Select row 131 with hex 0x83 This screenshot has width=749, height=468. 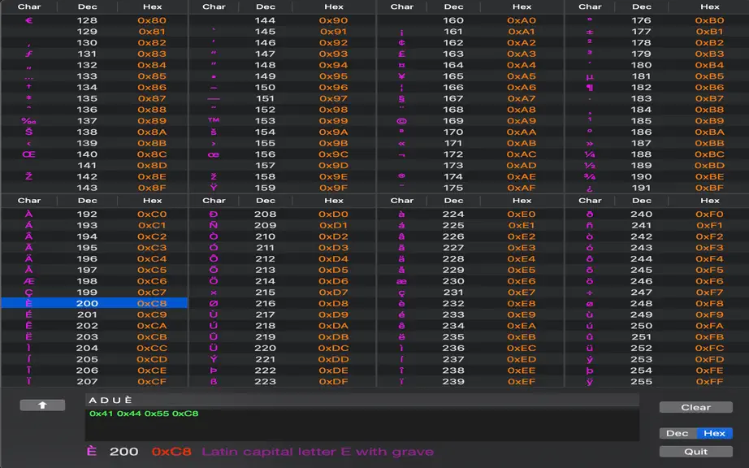(94, 54)
